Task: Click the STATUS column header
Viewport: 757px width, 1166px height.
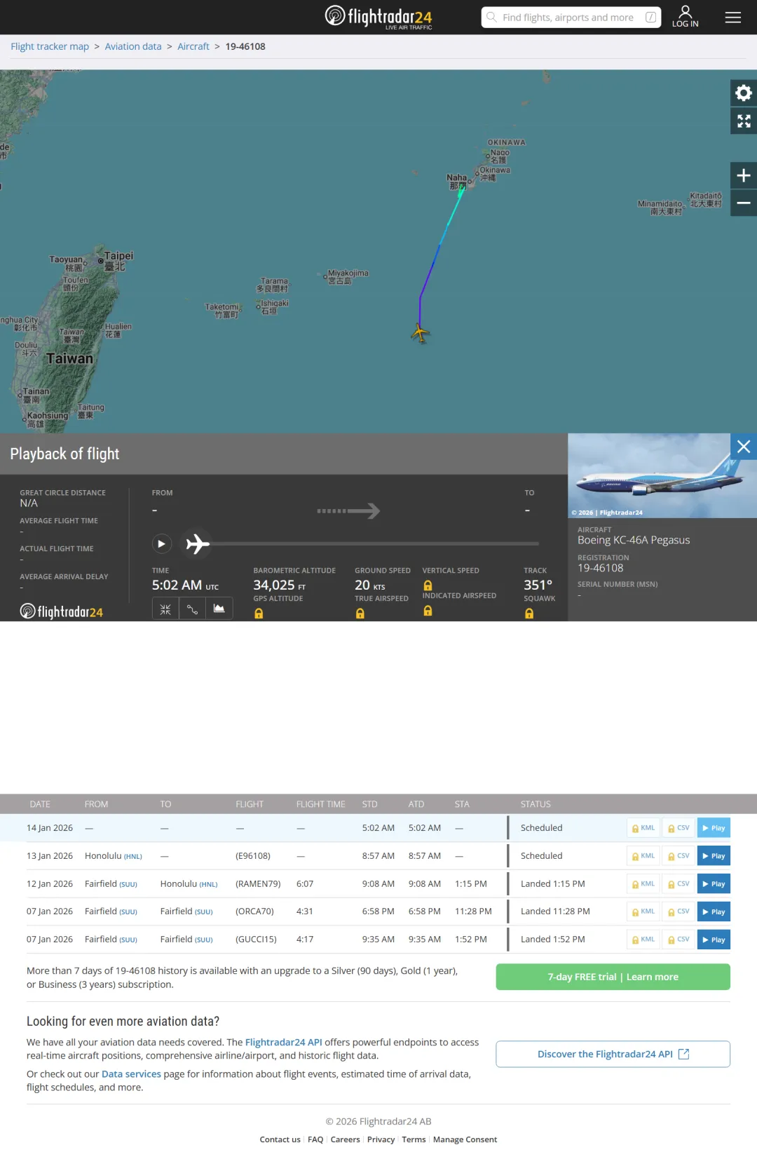Action: click(x=536, y=804)
